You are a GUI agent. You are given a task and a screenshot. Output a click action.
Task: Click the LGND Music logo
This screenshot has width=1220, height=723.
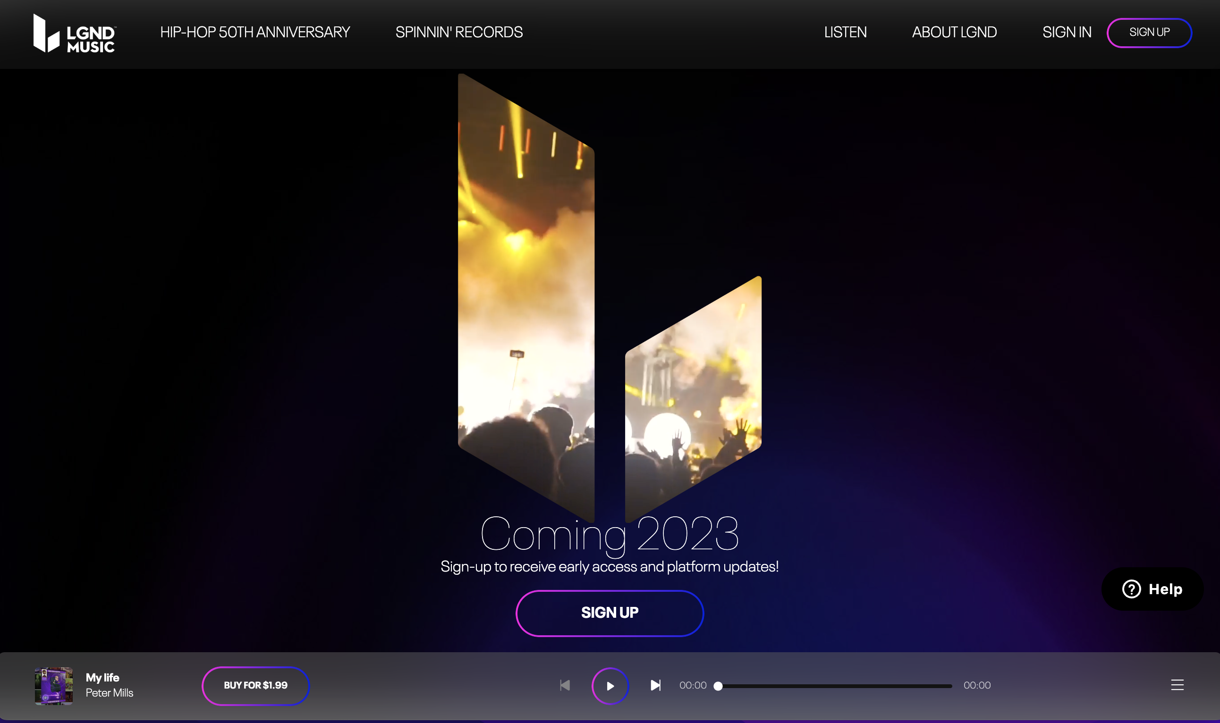pyautogui.click(x=74, y=33)
